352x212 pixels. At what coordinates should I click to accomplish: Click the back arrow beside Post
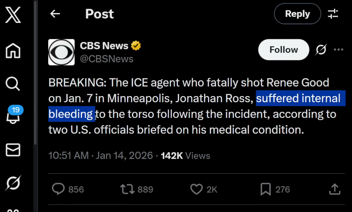55,14
